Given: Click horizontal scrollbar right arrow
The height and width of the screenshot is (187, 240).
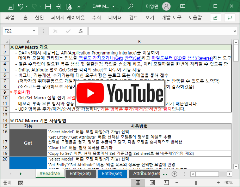Looking at the screenshot, I should click(229, 174).
